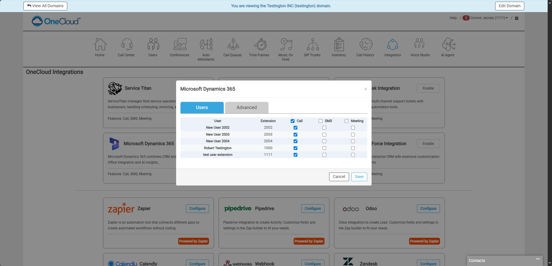Switch to the Advanced tab
The height and width of the screenshot is (266, 552).
pos(247,108)
